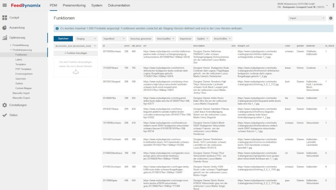Click the Status checkmark icon

click(5, 115)
